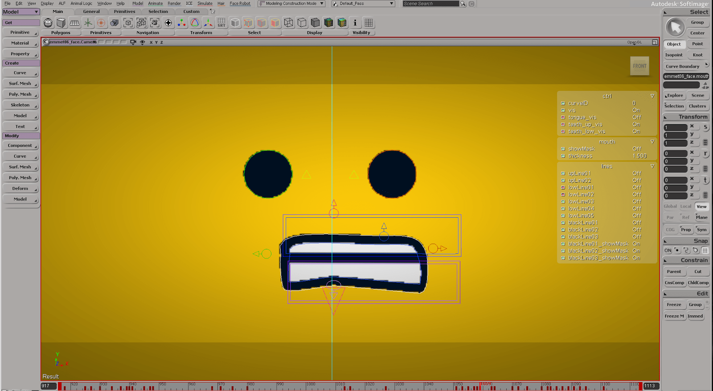Image resolution: width=713 pixels, height=391 pixels.
Task: Click the camera primitive icon
Action: click(x=115, y=23)
